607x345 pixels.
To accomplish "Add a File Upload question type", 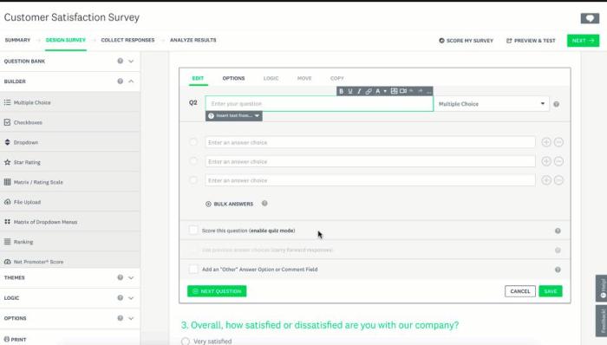I will (x=70, y=202).
